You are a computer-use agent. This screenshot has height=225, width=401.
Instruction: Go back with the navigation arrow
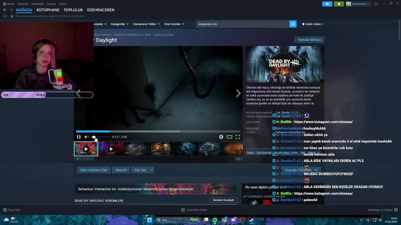click(5, 10)
